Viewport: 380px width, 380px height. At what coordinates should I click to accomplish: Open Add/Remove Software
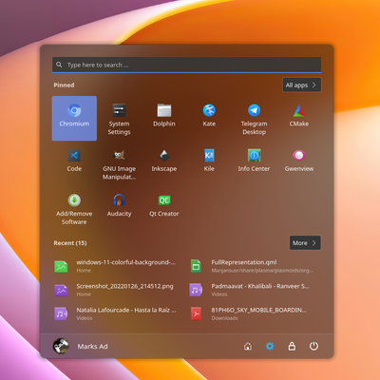74,208
